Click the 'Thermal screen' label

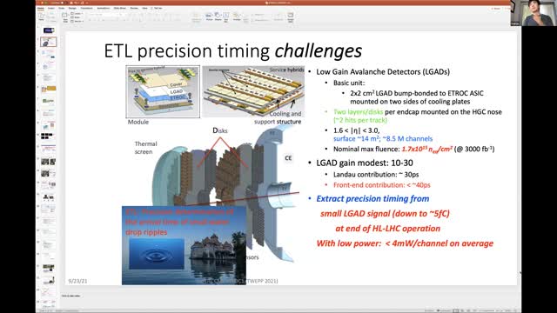[145, 148]
